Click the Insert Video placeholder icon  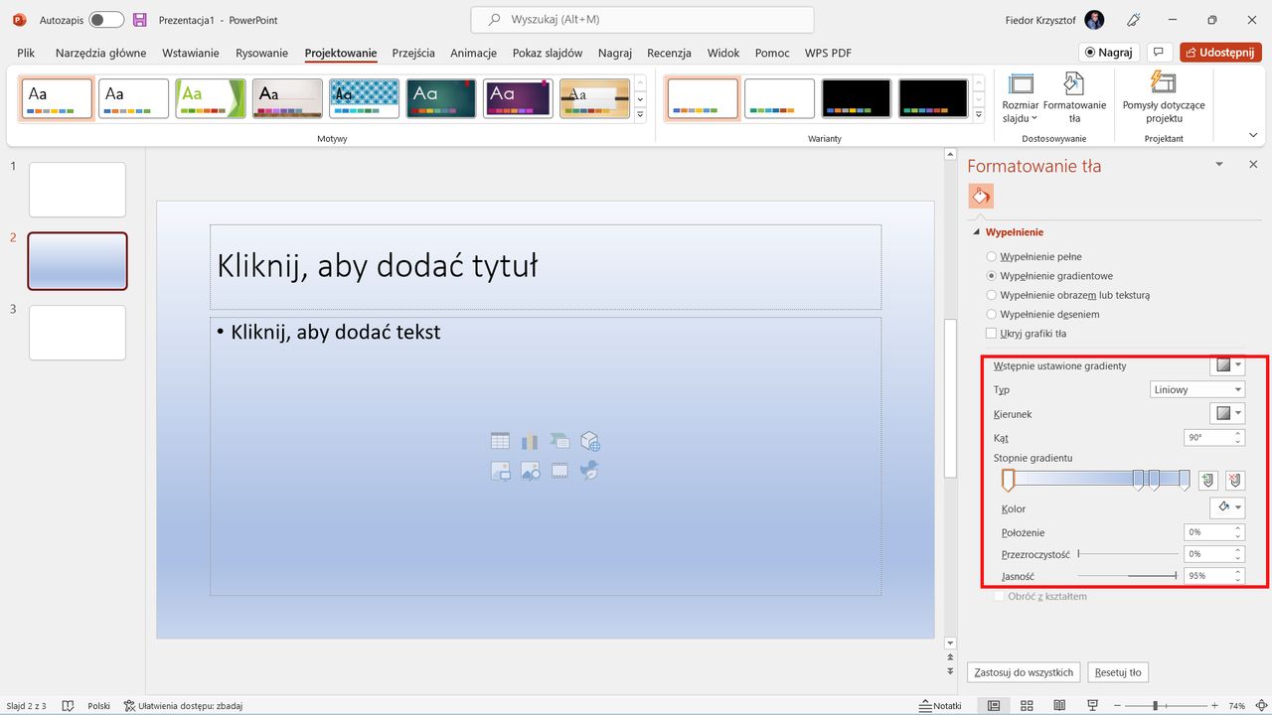559,470
